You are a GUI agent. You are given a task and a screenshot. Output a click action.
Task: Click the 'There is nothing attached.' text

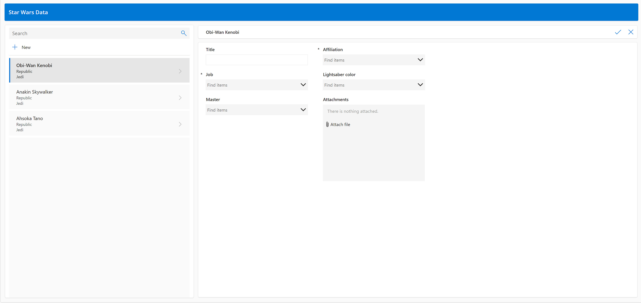point(353,111)
